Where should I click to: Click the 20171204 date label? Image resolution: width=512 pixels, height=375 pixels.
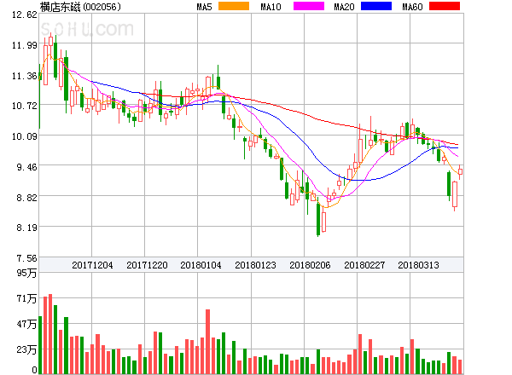(92, 265)
